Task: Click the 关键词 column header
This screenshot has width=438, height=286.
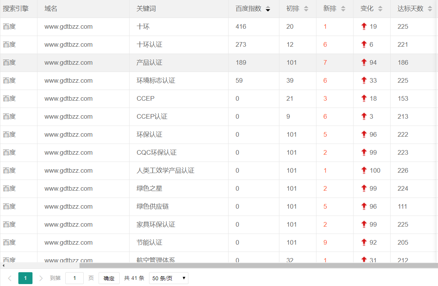Action: (x=146, y=9)
